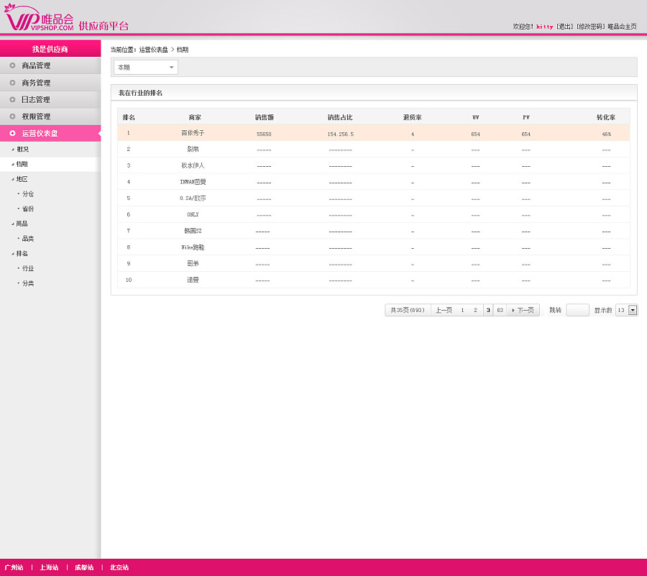Click the PV column header
The height and width of the screenshot is (576, 647).
click(x=526, y=117)
